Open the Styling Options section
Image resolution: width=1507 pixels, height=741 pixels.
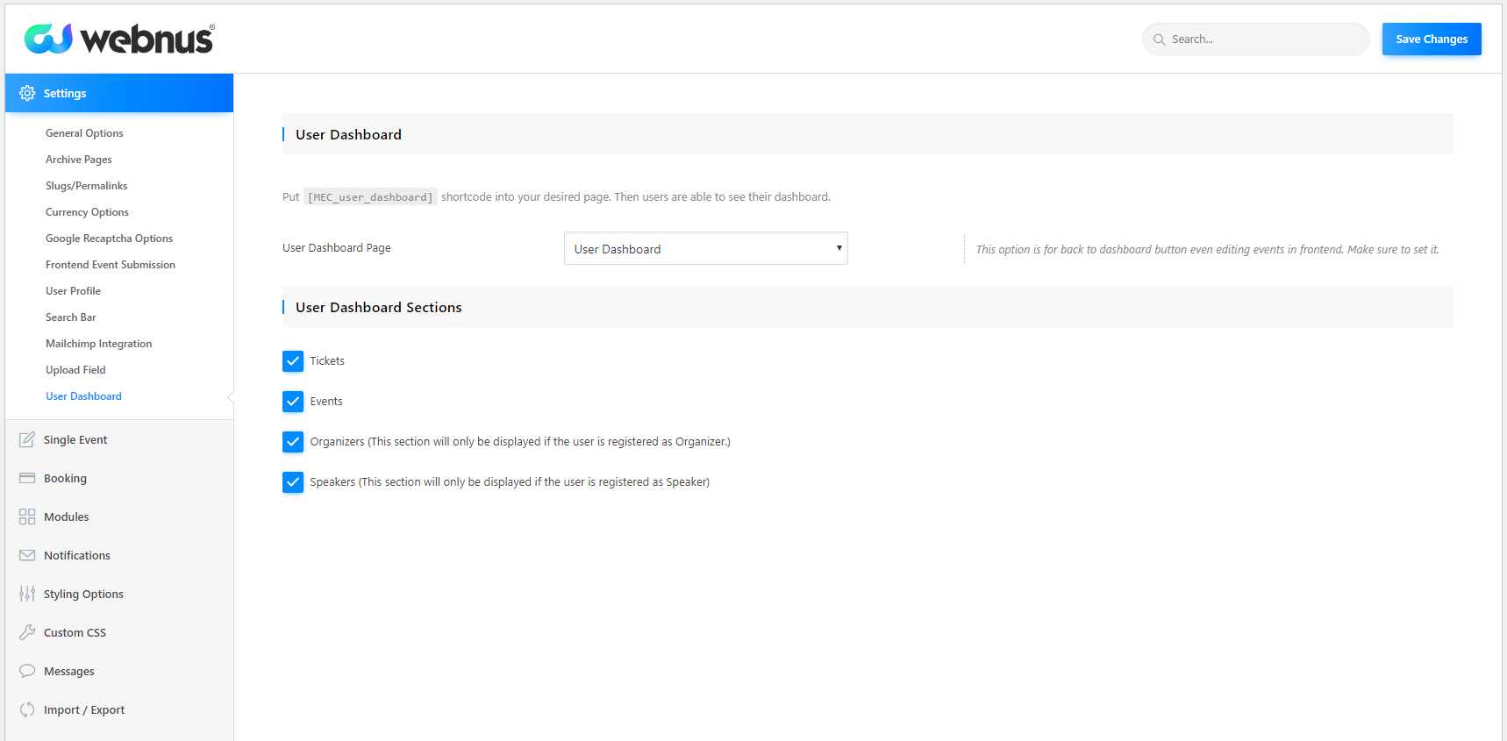tap(119, 594)
